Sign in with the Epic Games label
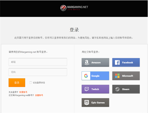This screenshot has width=148, height=113. (98, 103)
